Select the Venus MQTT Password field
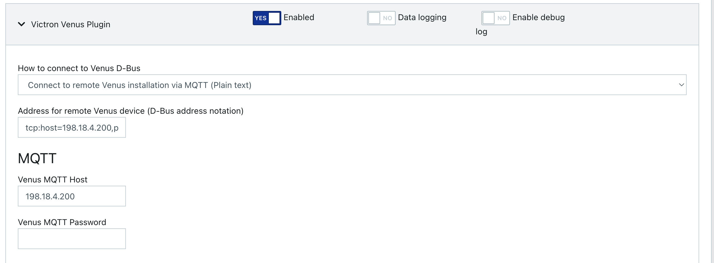Viewport: 714px width, 263px height. (x=72, y=239)
